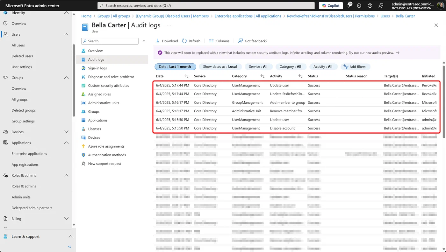
Task: Collapse the Groups section in sidebar
Action: point(66,78)
